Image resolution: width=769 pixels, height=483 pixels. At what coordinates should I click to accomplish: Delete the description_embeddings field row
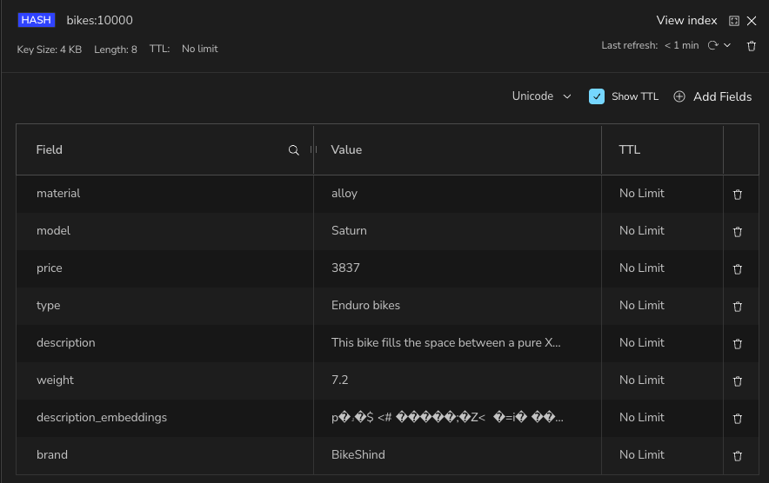(x=737, y=419)
